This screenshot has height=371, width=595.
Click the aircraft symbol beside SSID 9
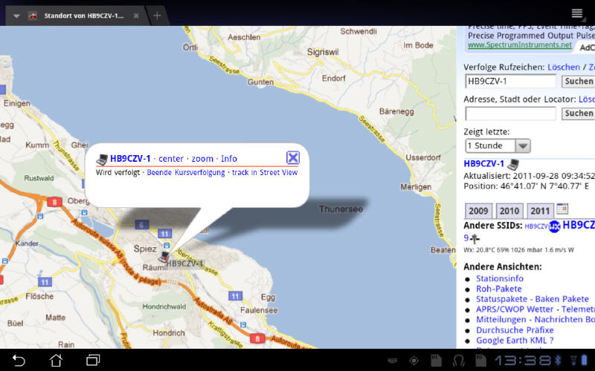point(475,239)
